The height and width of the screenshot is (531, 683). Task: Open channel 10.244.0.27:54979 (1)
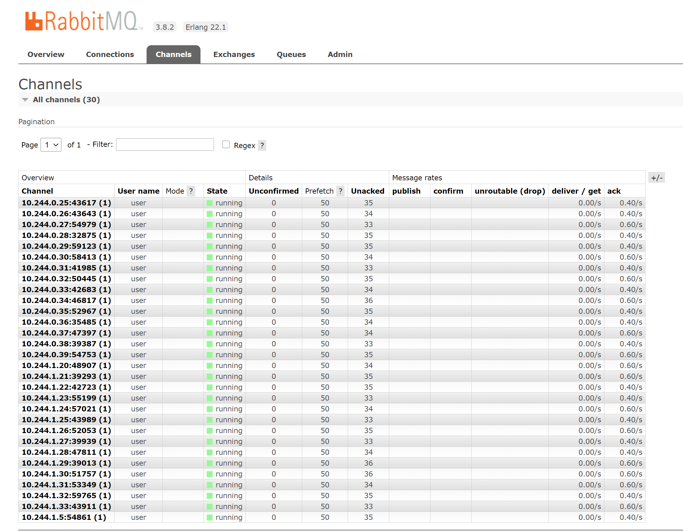pyautogui.click(x=66, y=225)
